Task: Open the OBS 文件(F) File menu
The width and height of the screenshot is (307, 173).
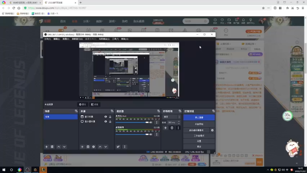Action: pyautogui.click(x=47, y=39)
